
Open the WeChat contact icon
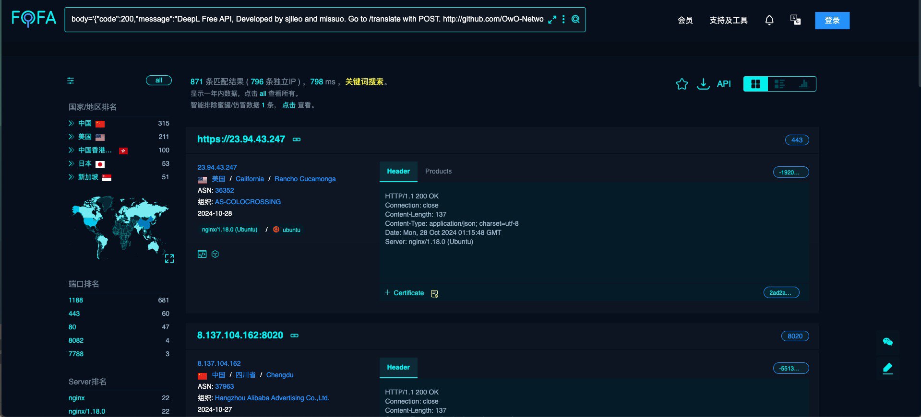click(x=887, y=342)
